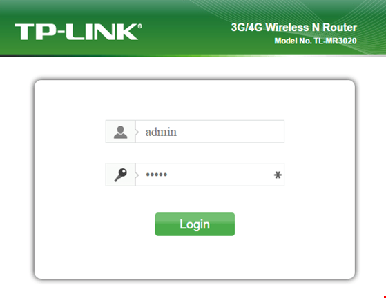This screenshot has height=298, width=386.
Task: Click the 'Model No. TL-MR3020' text
Action: [316, 41]
